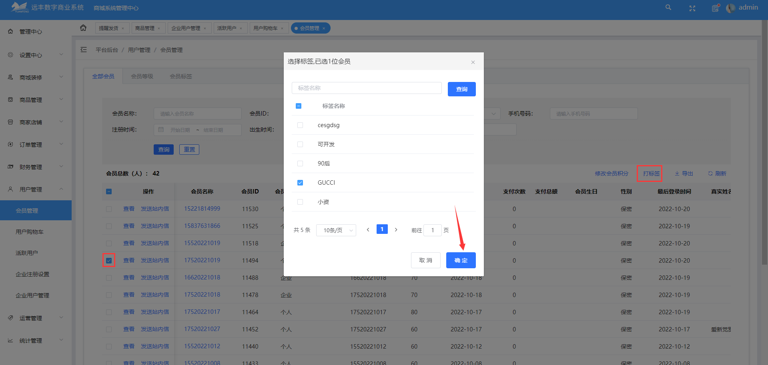Close the 会员管理 tab with its X
Image resolution: width=768 pixels, height=365 pixels.
click(324, 28)
